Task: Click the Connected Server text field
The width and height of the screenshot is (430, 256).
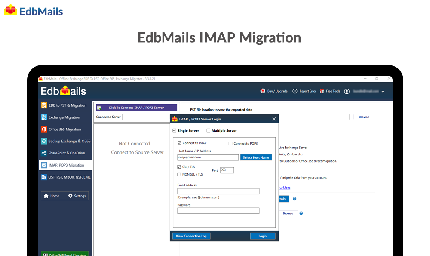Action: pyautogui.click(x=146, y=117)
